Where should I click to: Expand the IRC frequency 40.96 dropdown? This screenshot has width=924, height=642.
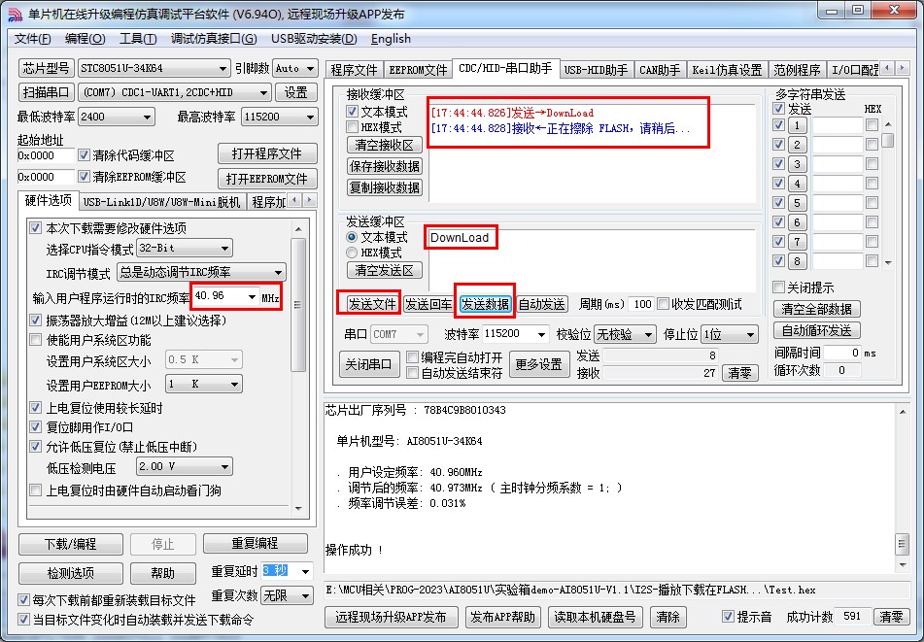click(252, 297)
